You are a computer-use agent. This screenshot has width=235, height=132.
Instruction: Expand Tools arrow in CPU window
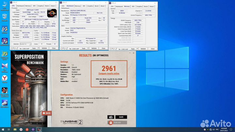39,48
